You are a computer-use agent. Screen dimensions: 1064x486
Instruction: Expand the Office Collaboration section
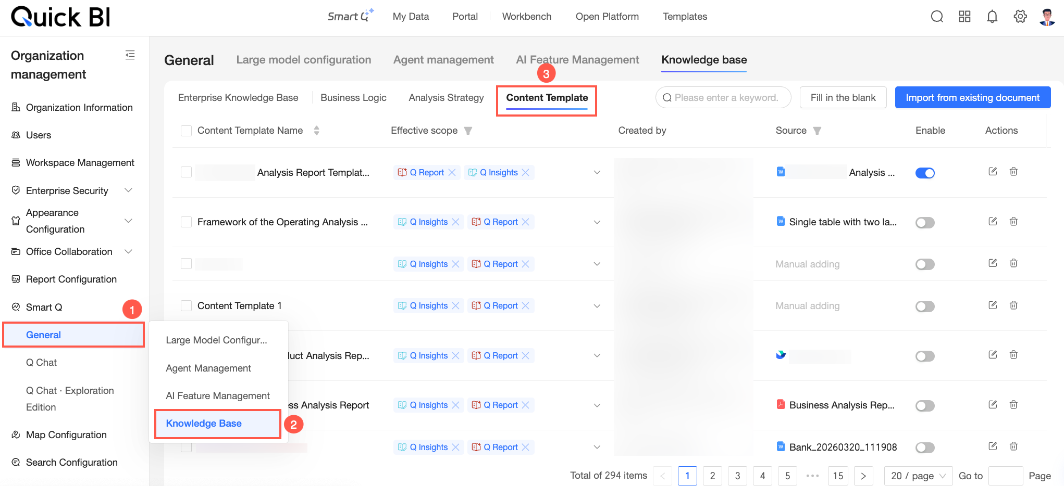(128, 252)
